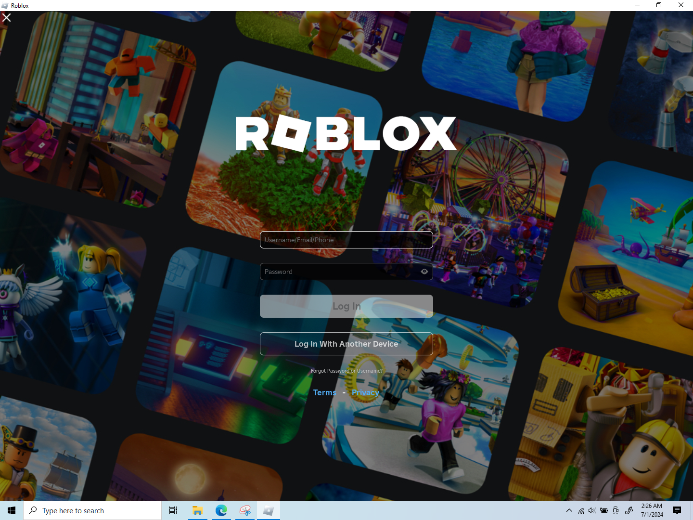
Task: Open the Snipping Tool taskbar icon
Action: coord(245,510)
